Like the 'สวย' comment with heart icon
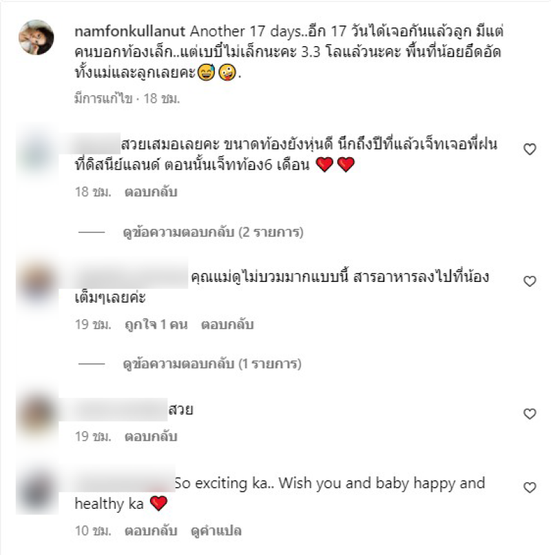 (530, 414)
